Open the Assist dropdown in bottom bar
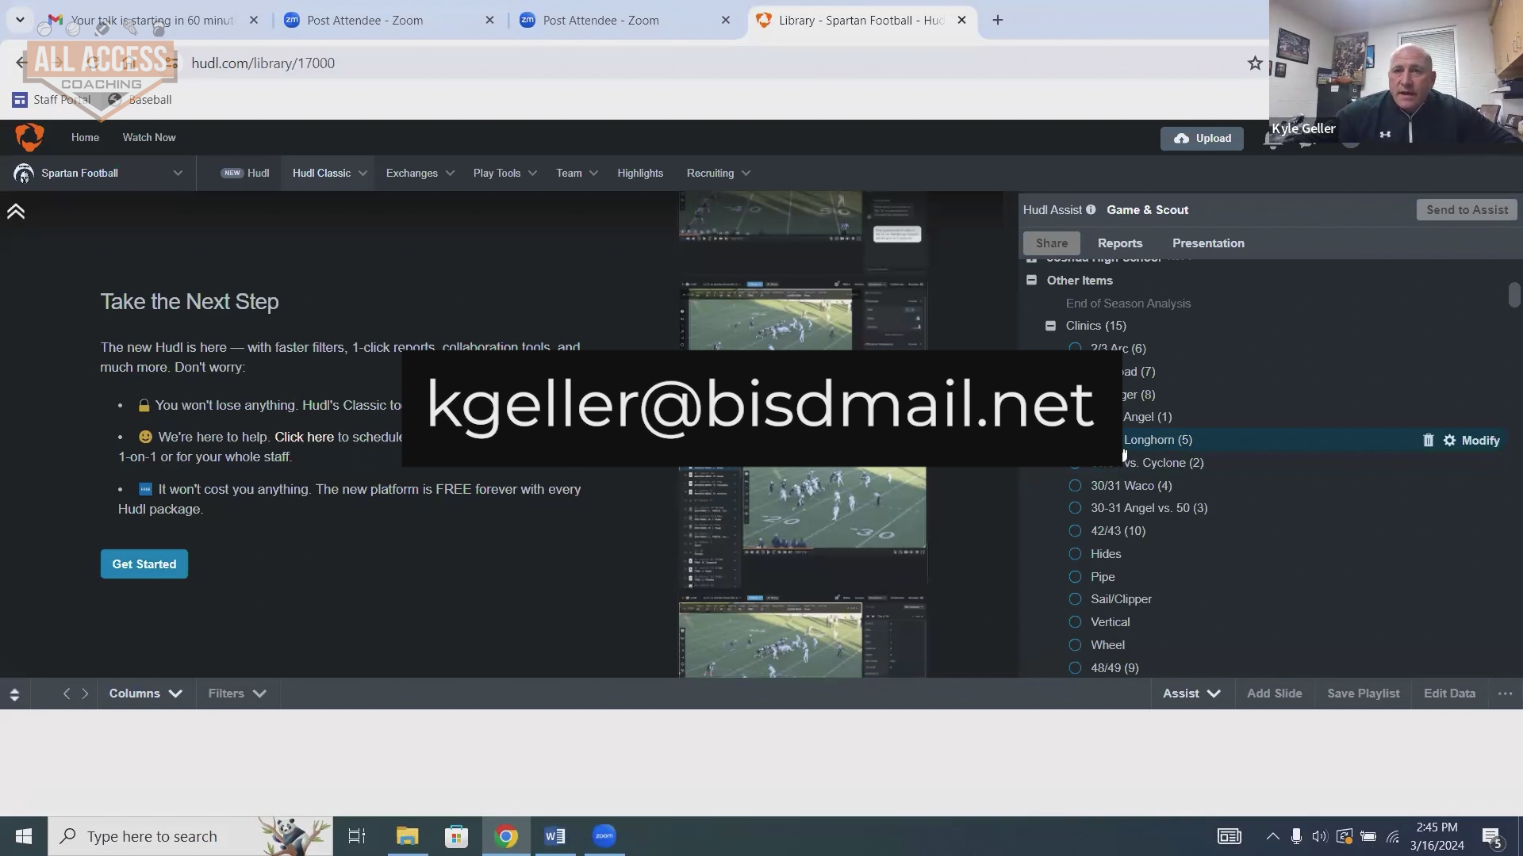 pyautogui.click(x=1191, y=694)
